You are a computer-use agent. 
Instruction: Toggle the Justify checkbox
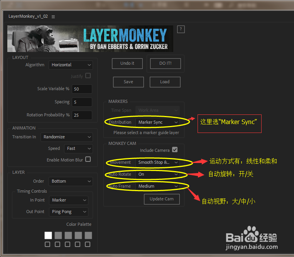point(88,76)
